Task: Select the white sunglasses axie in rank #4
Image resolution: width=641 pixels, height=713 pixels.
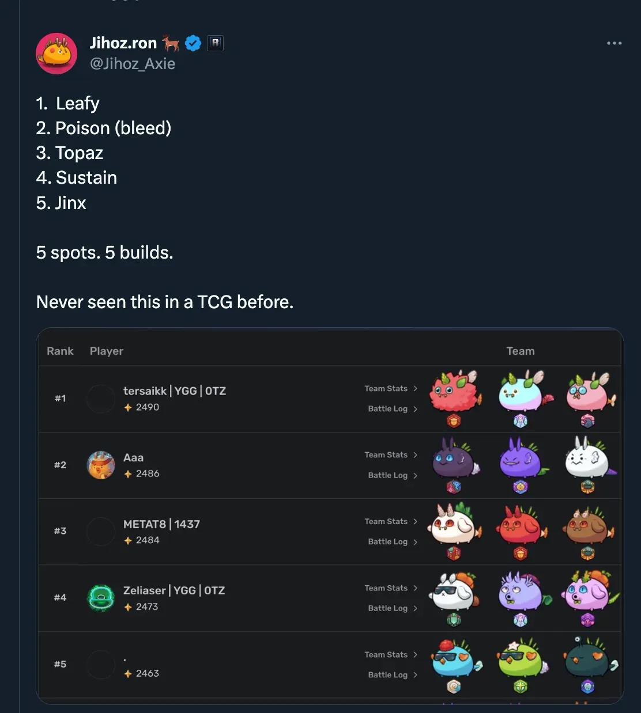Action: pos(454,591)
